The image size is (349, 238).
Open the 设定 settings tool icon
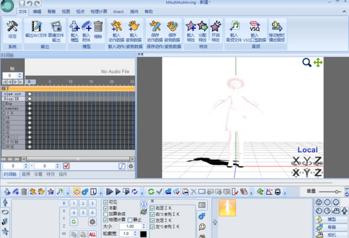[x=12, y=26]
